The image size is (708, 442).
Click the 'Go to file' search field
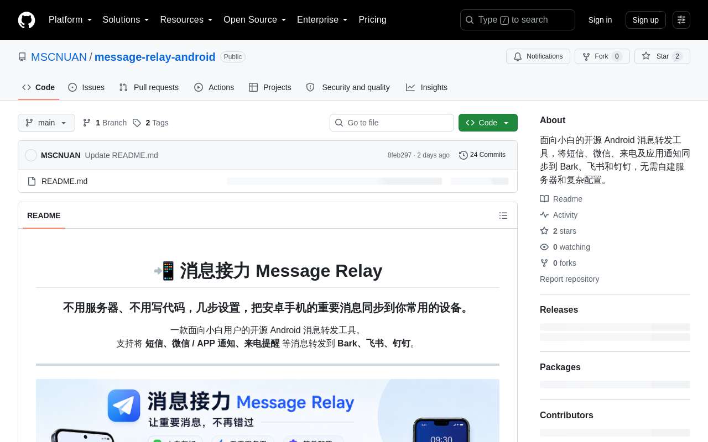[392, 123]
